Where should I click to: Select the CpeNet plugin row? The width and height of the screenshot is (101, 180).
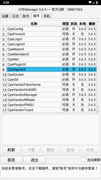[49, 59]
